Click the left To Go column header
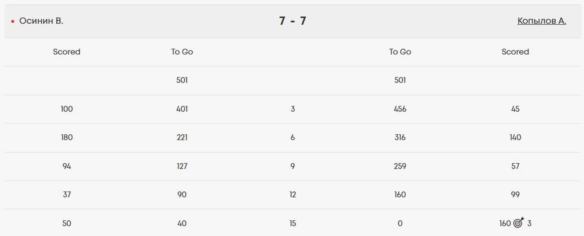584x236 pixels. click(182, 52)
